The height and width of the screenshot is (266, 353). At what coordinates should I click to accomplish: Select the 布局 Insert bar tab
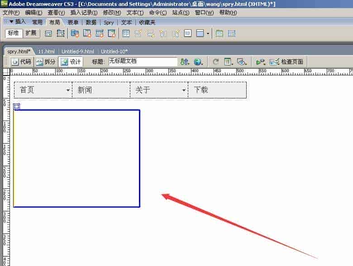point(54,23)
